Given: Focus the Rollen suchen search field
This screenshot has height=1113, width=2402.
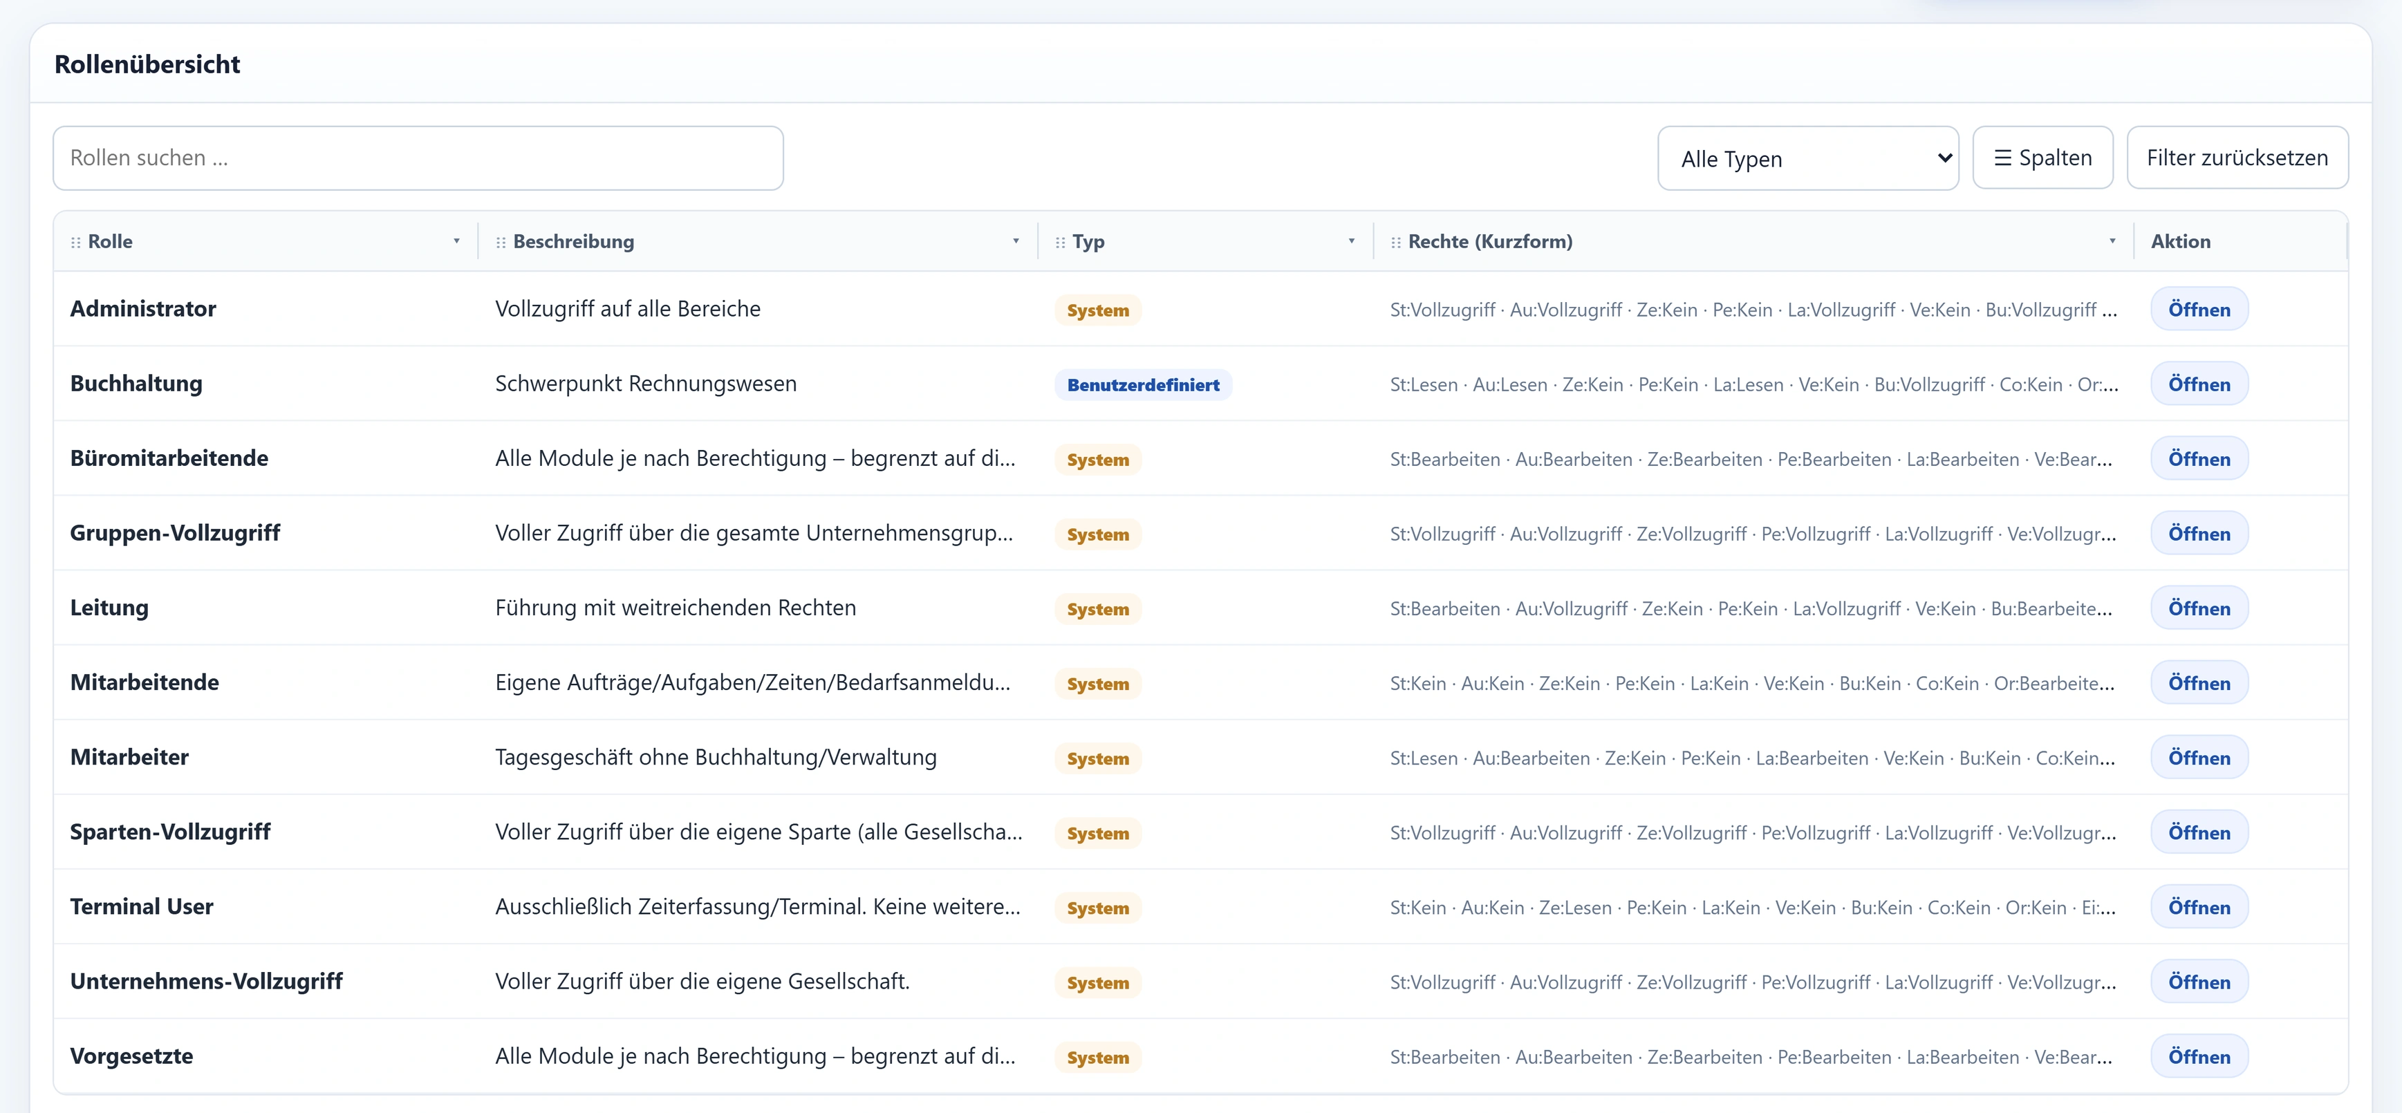Looking at the screenshot, I should (418, 158).
